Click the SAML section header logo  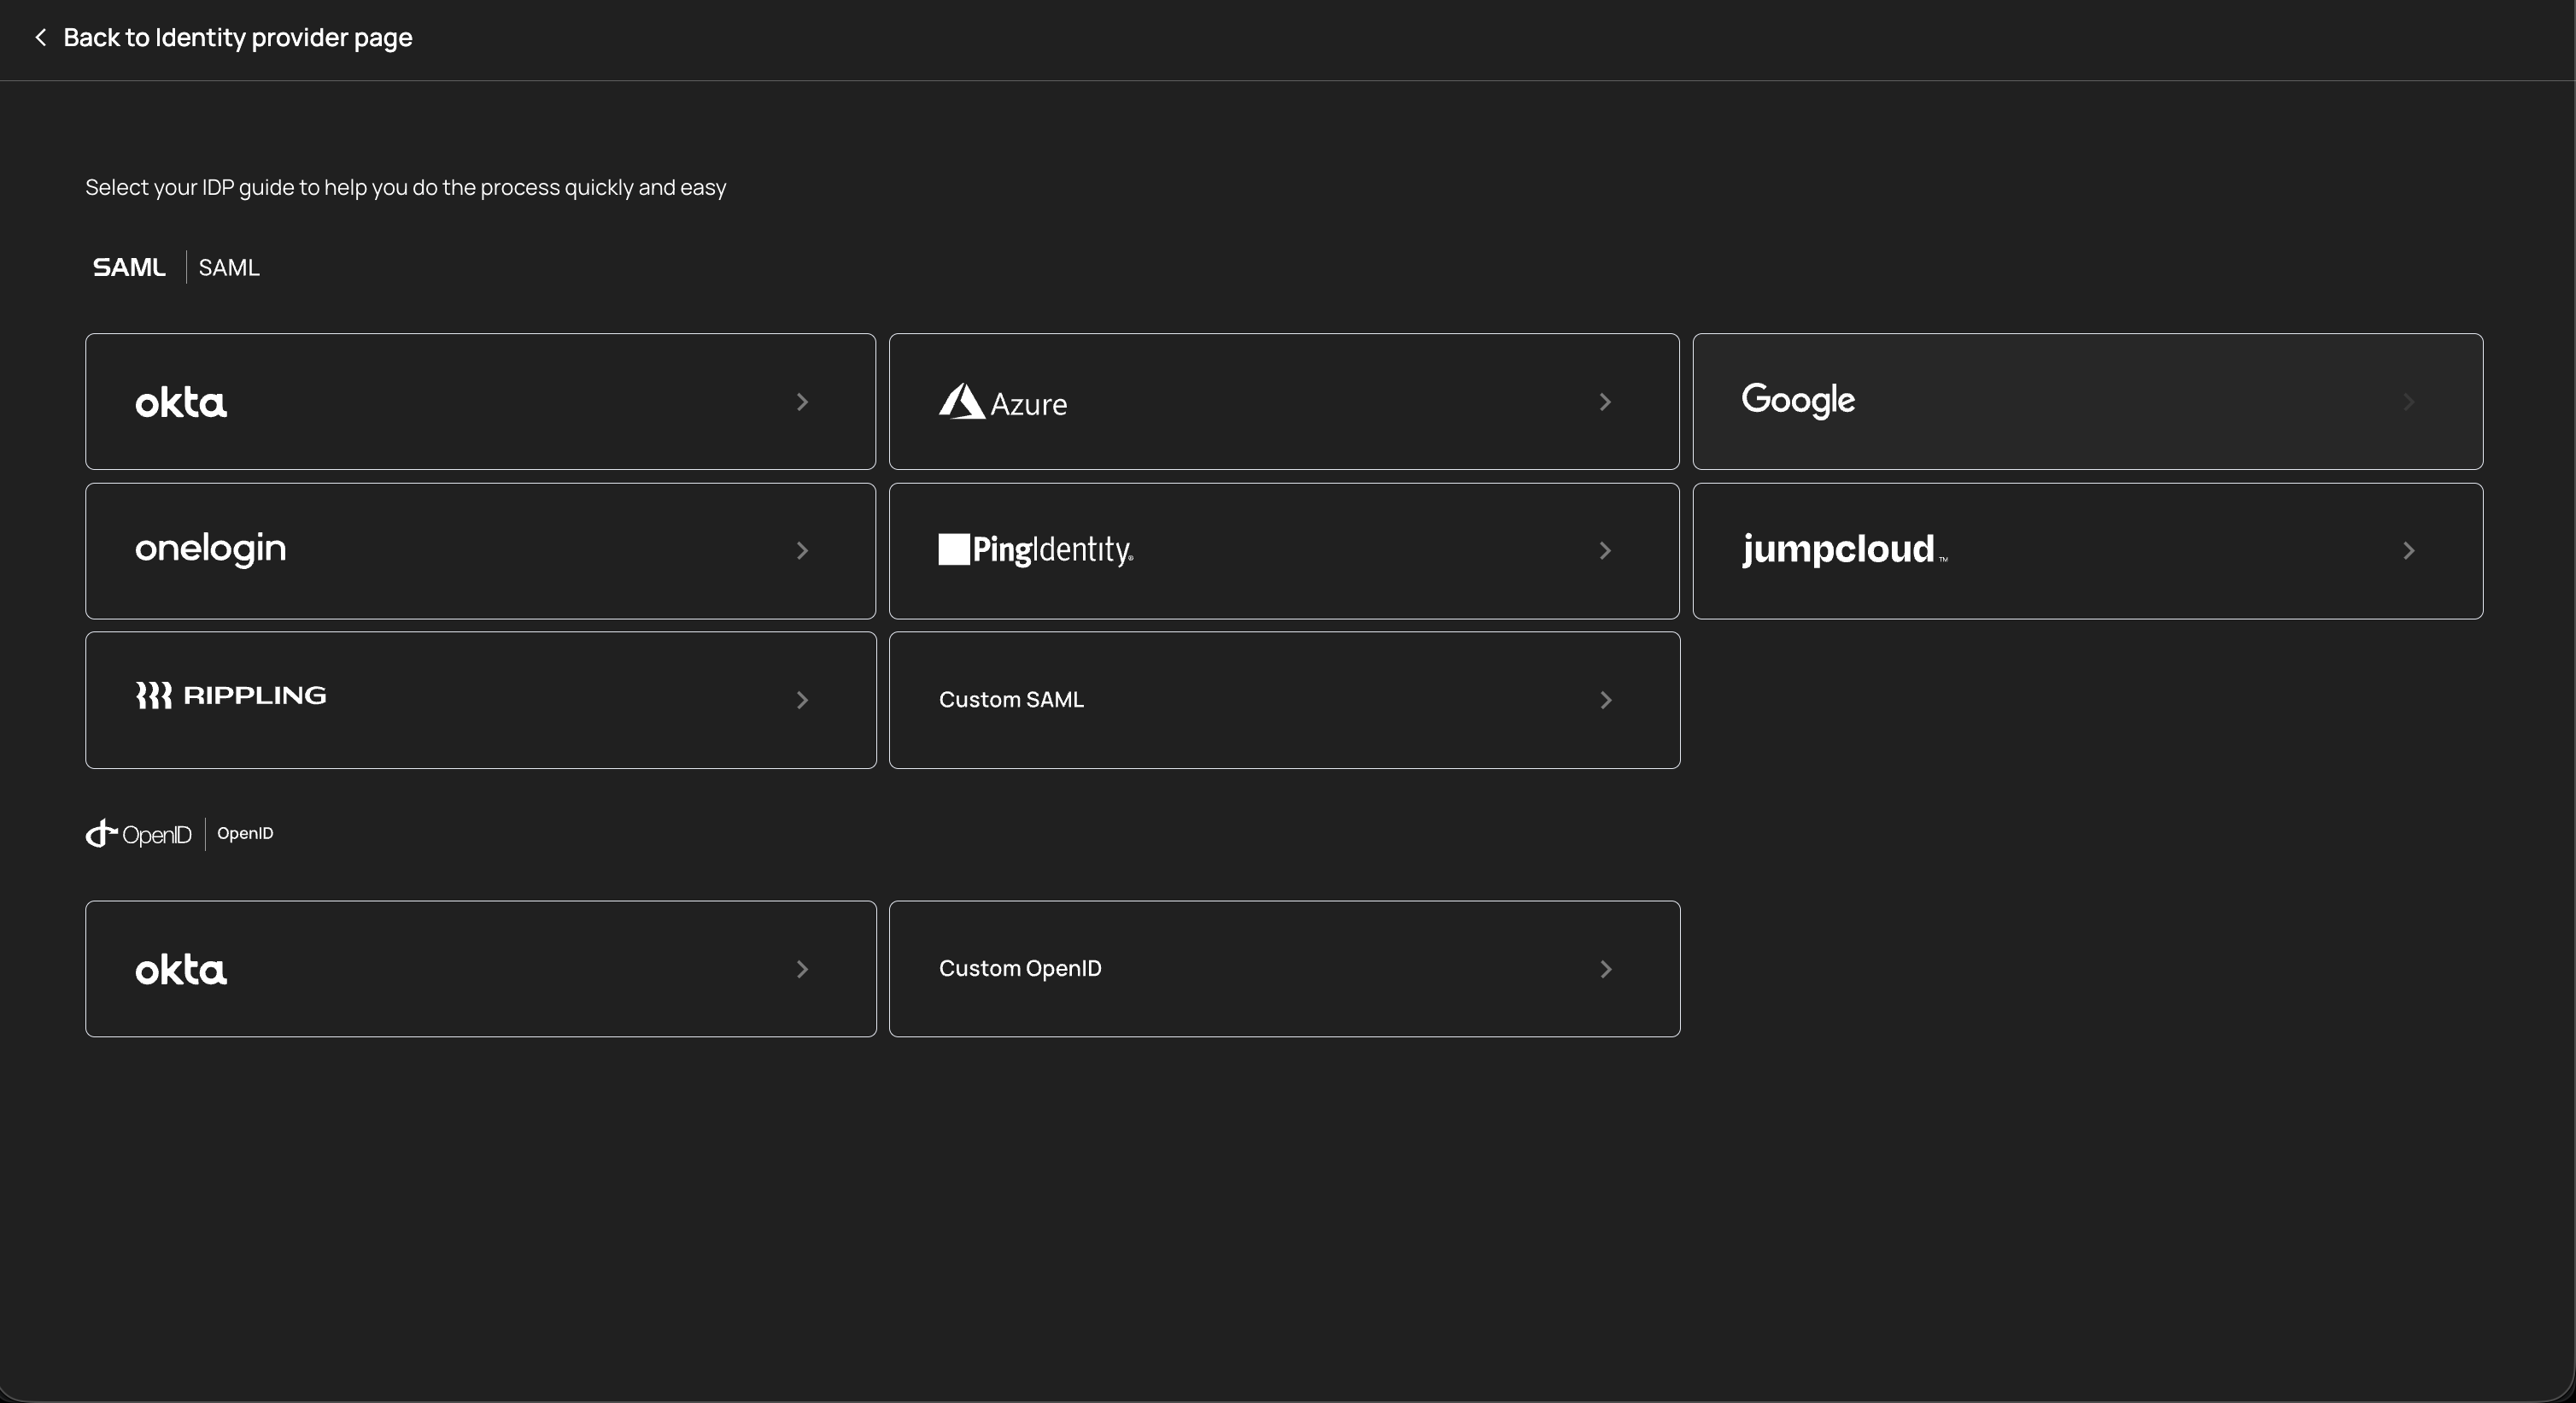129,268
